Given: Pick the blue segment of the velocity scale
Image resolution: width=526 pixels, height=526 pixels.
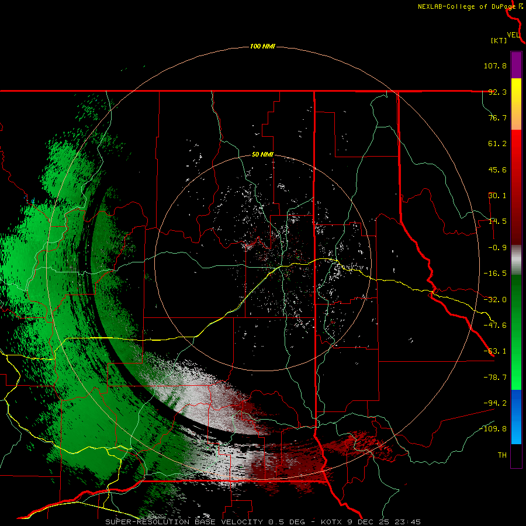Looking at the screenshot, I should (516, 417).
